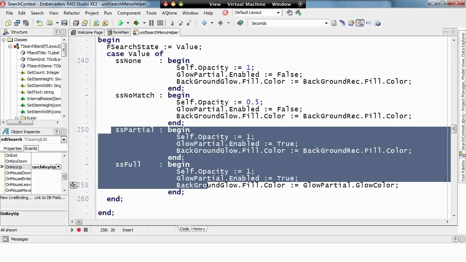Open the Run button dropdown arrow
Image resolution: width=466 pixels, height=262 pixels.
point(128,23)
